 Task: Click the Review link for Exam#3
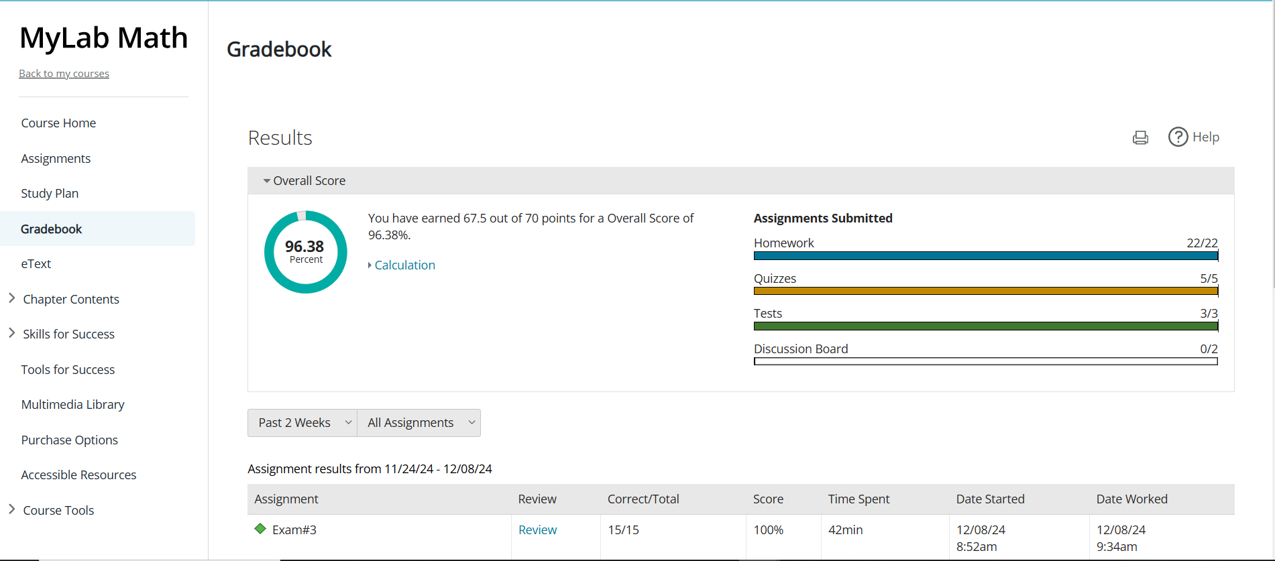(537, 530)
